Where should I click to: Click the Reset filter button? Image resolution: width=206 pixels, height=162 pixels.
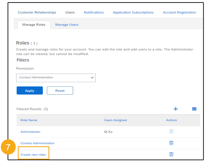(60, 91)
